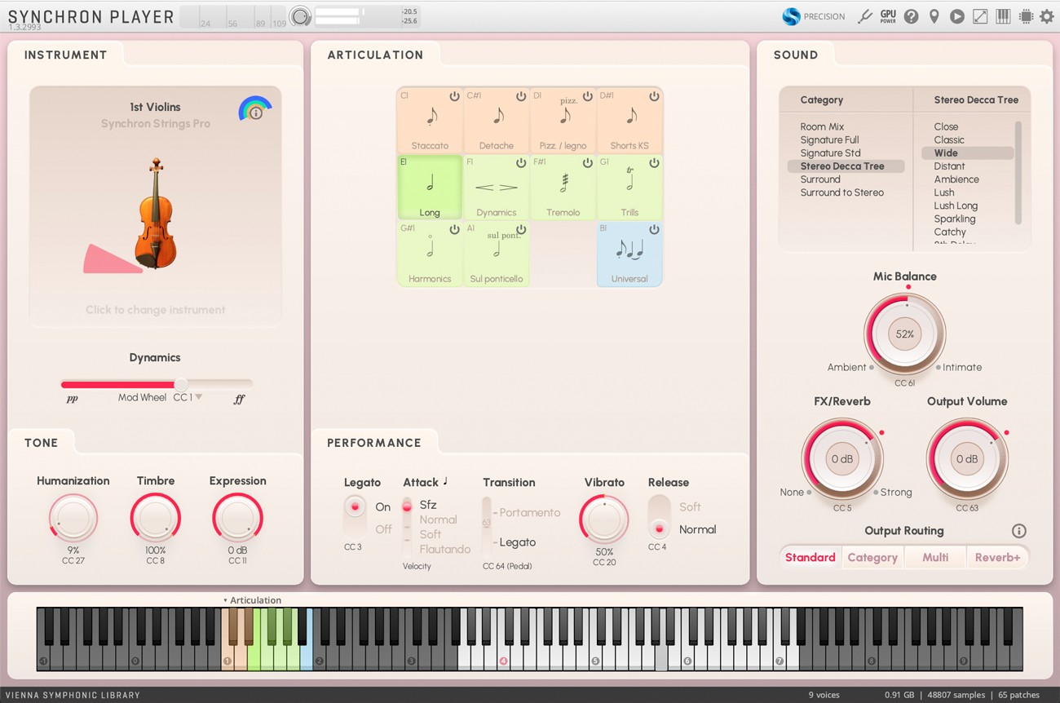Image resolution: width=1060 pixels, height=703 pixels.
Task: Click to change the instrument
Action: (155, 310)
